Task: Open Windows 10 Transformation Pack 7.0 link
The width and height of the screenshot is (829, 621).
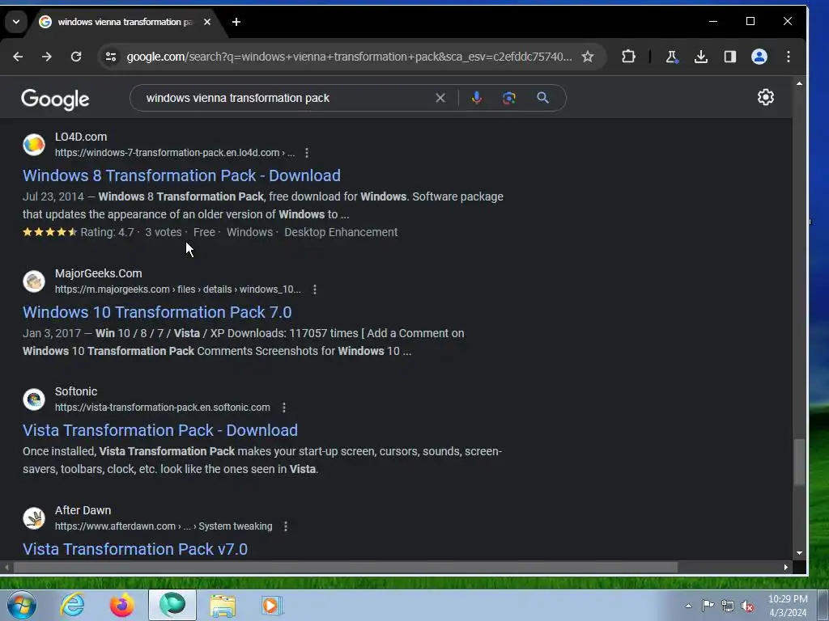Action: tap(157, 312)
